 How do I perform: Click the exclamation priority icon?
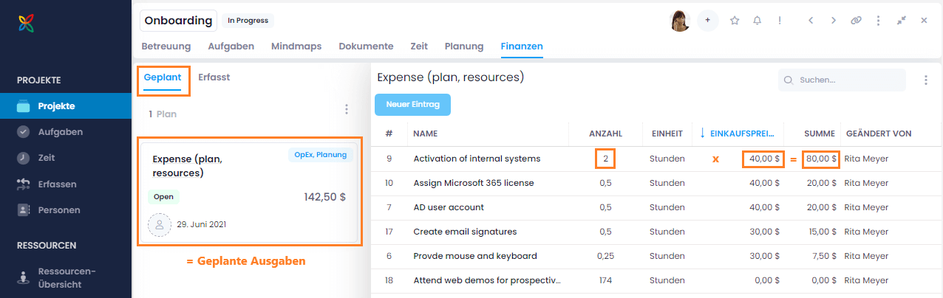[779, 21]
